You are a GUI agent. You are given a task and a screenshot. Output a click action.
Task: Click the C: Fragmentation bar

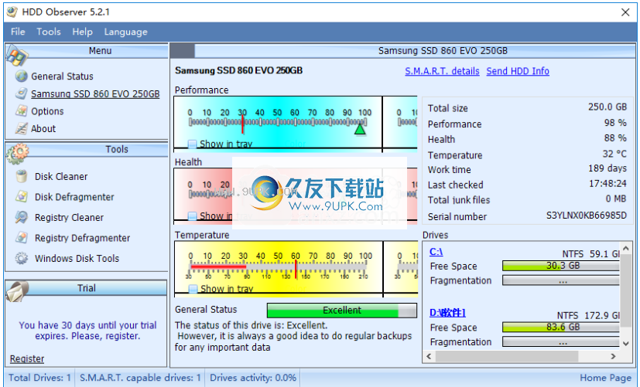pyautogui.click(x=561, y=280)
